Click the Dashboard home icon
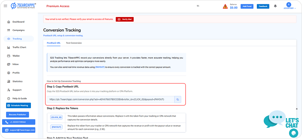The image size is (302, 139). click(9, 22)
